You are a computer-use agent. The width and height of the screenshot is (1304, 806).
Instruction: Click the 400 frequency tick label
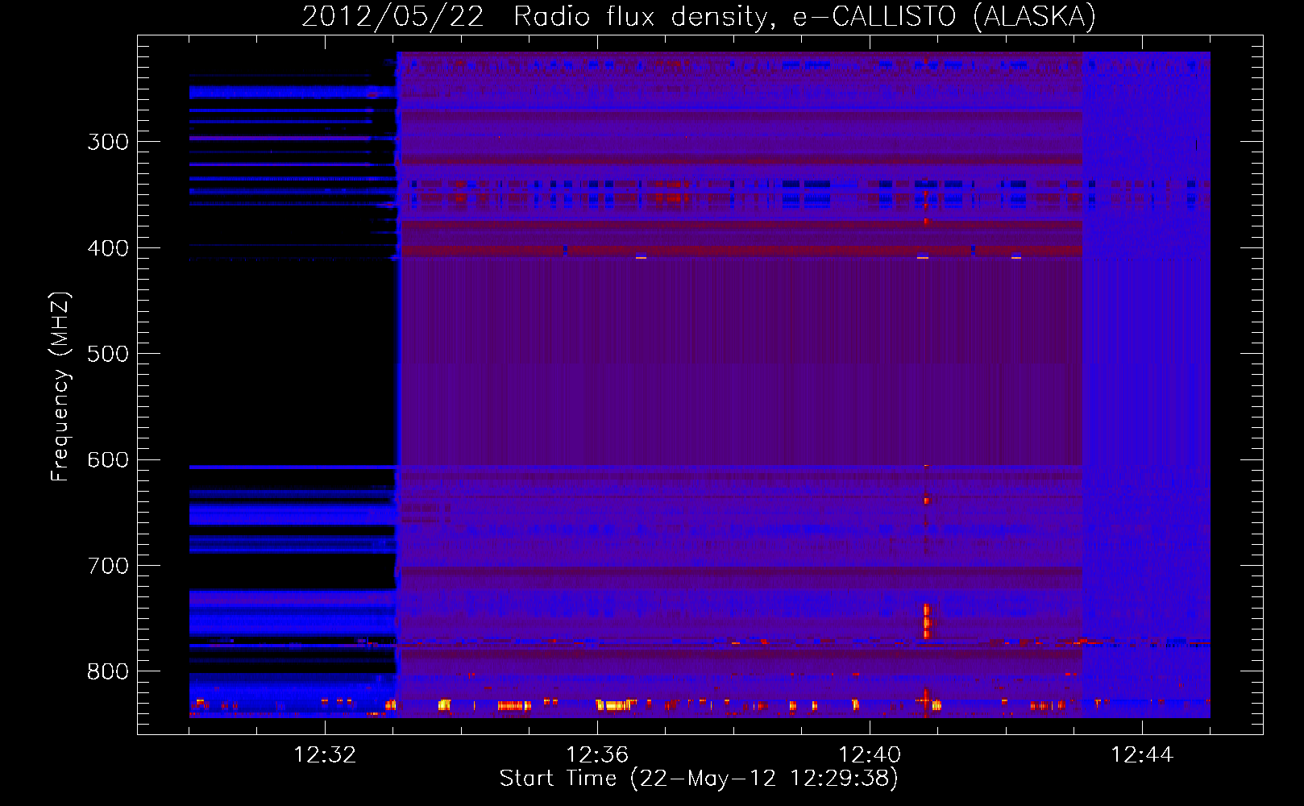(x=108, y=248)
